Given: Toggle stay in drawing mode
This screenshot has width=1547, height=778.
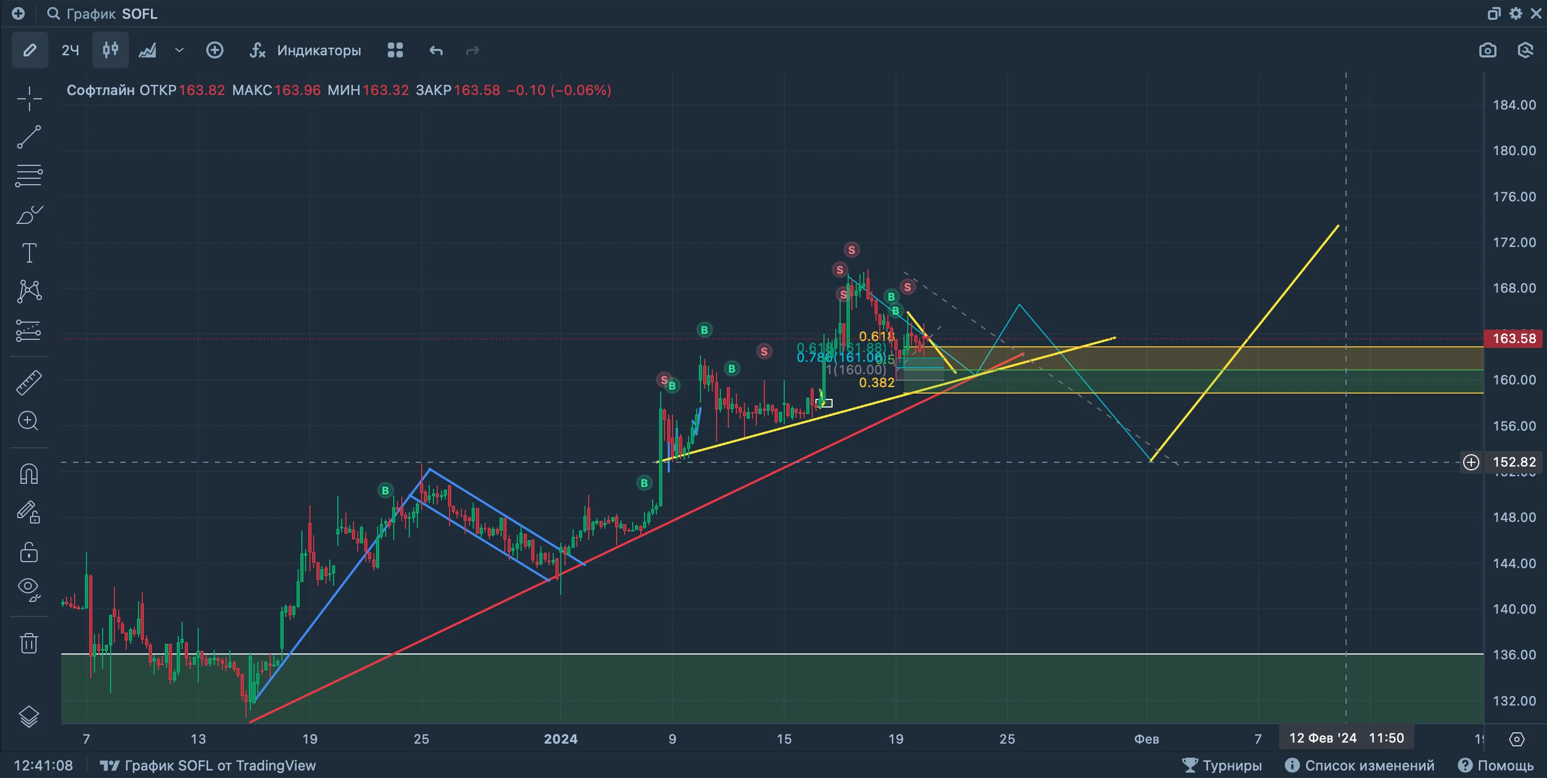Looking at the screenshot, I should click(x=29, y=512).
